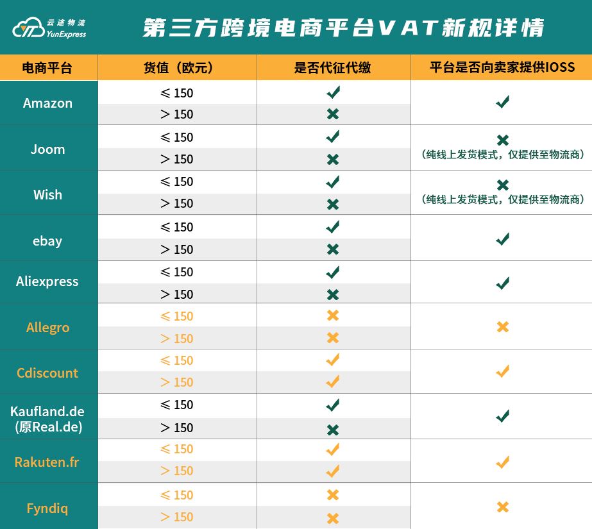This screenshot has height=529, width=592.
Task: Click the ≤150 value in Joom's row
Action: coord(176,137)
